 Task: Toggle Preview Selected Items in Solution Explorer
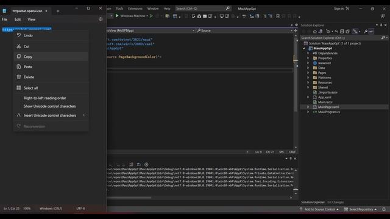pos(371,32)
